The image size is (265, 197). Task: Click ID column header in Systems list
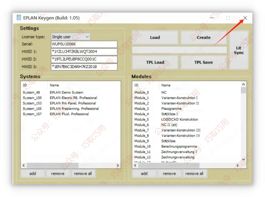34,85
